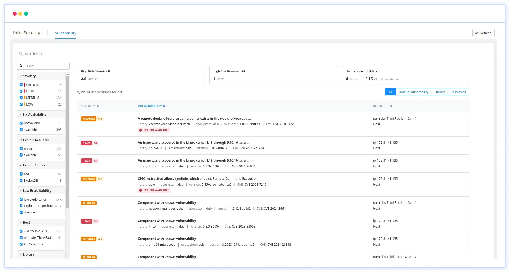Click the High Risk Resources info icon
Screen dimensions: 511x273
coord(243,71)
